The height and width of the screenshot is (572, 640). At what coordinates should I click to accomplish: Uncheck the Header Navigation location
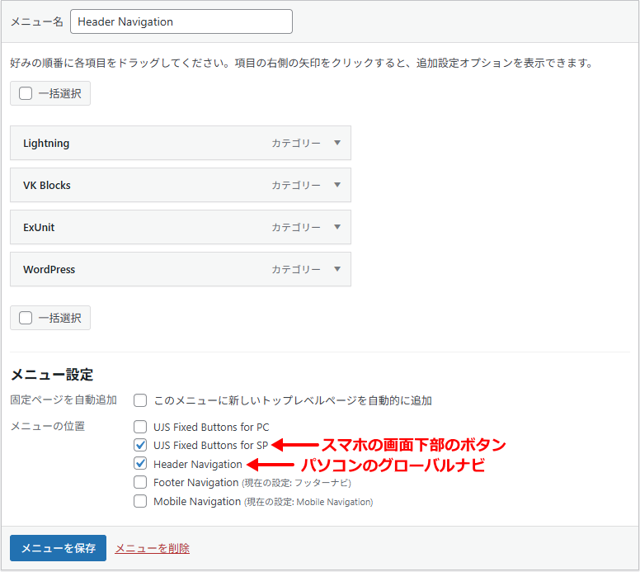pyautogui.click(x=140, y=464)
